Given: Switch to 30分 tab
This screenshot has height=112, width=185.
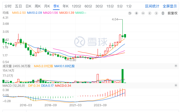Looking at the screenshot, I should (x=99, y=6).
